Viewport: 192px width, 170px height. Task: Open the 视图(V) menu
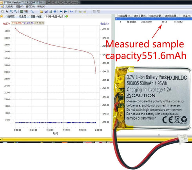coord(20,7)
